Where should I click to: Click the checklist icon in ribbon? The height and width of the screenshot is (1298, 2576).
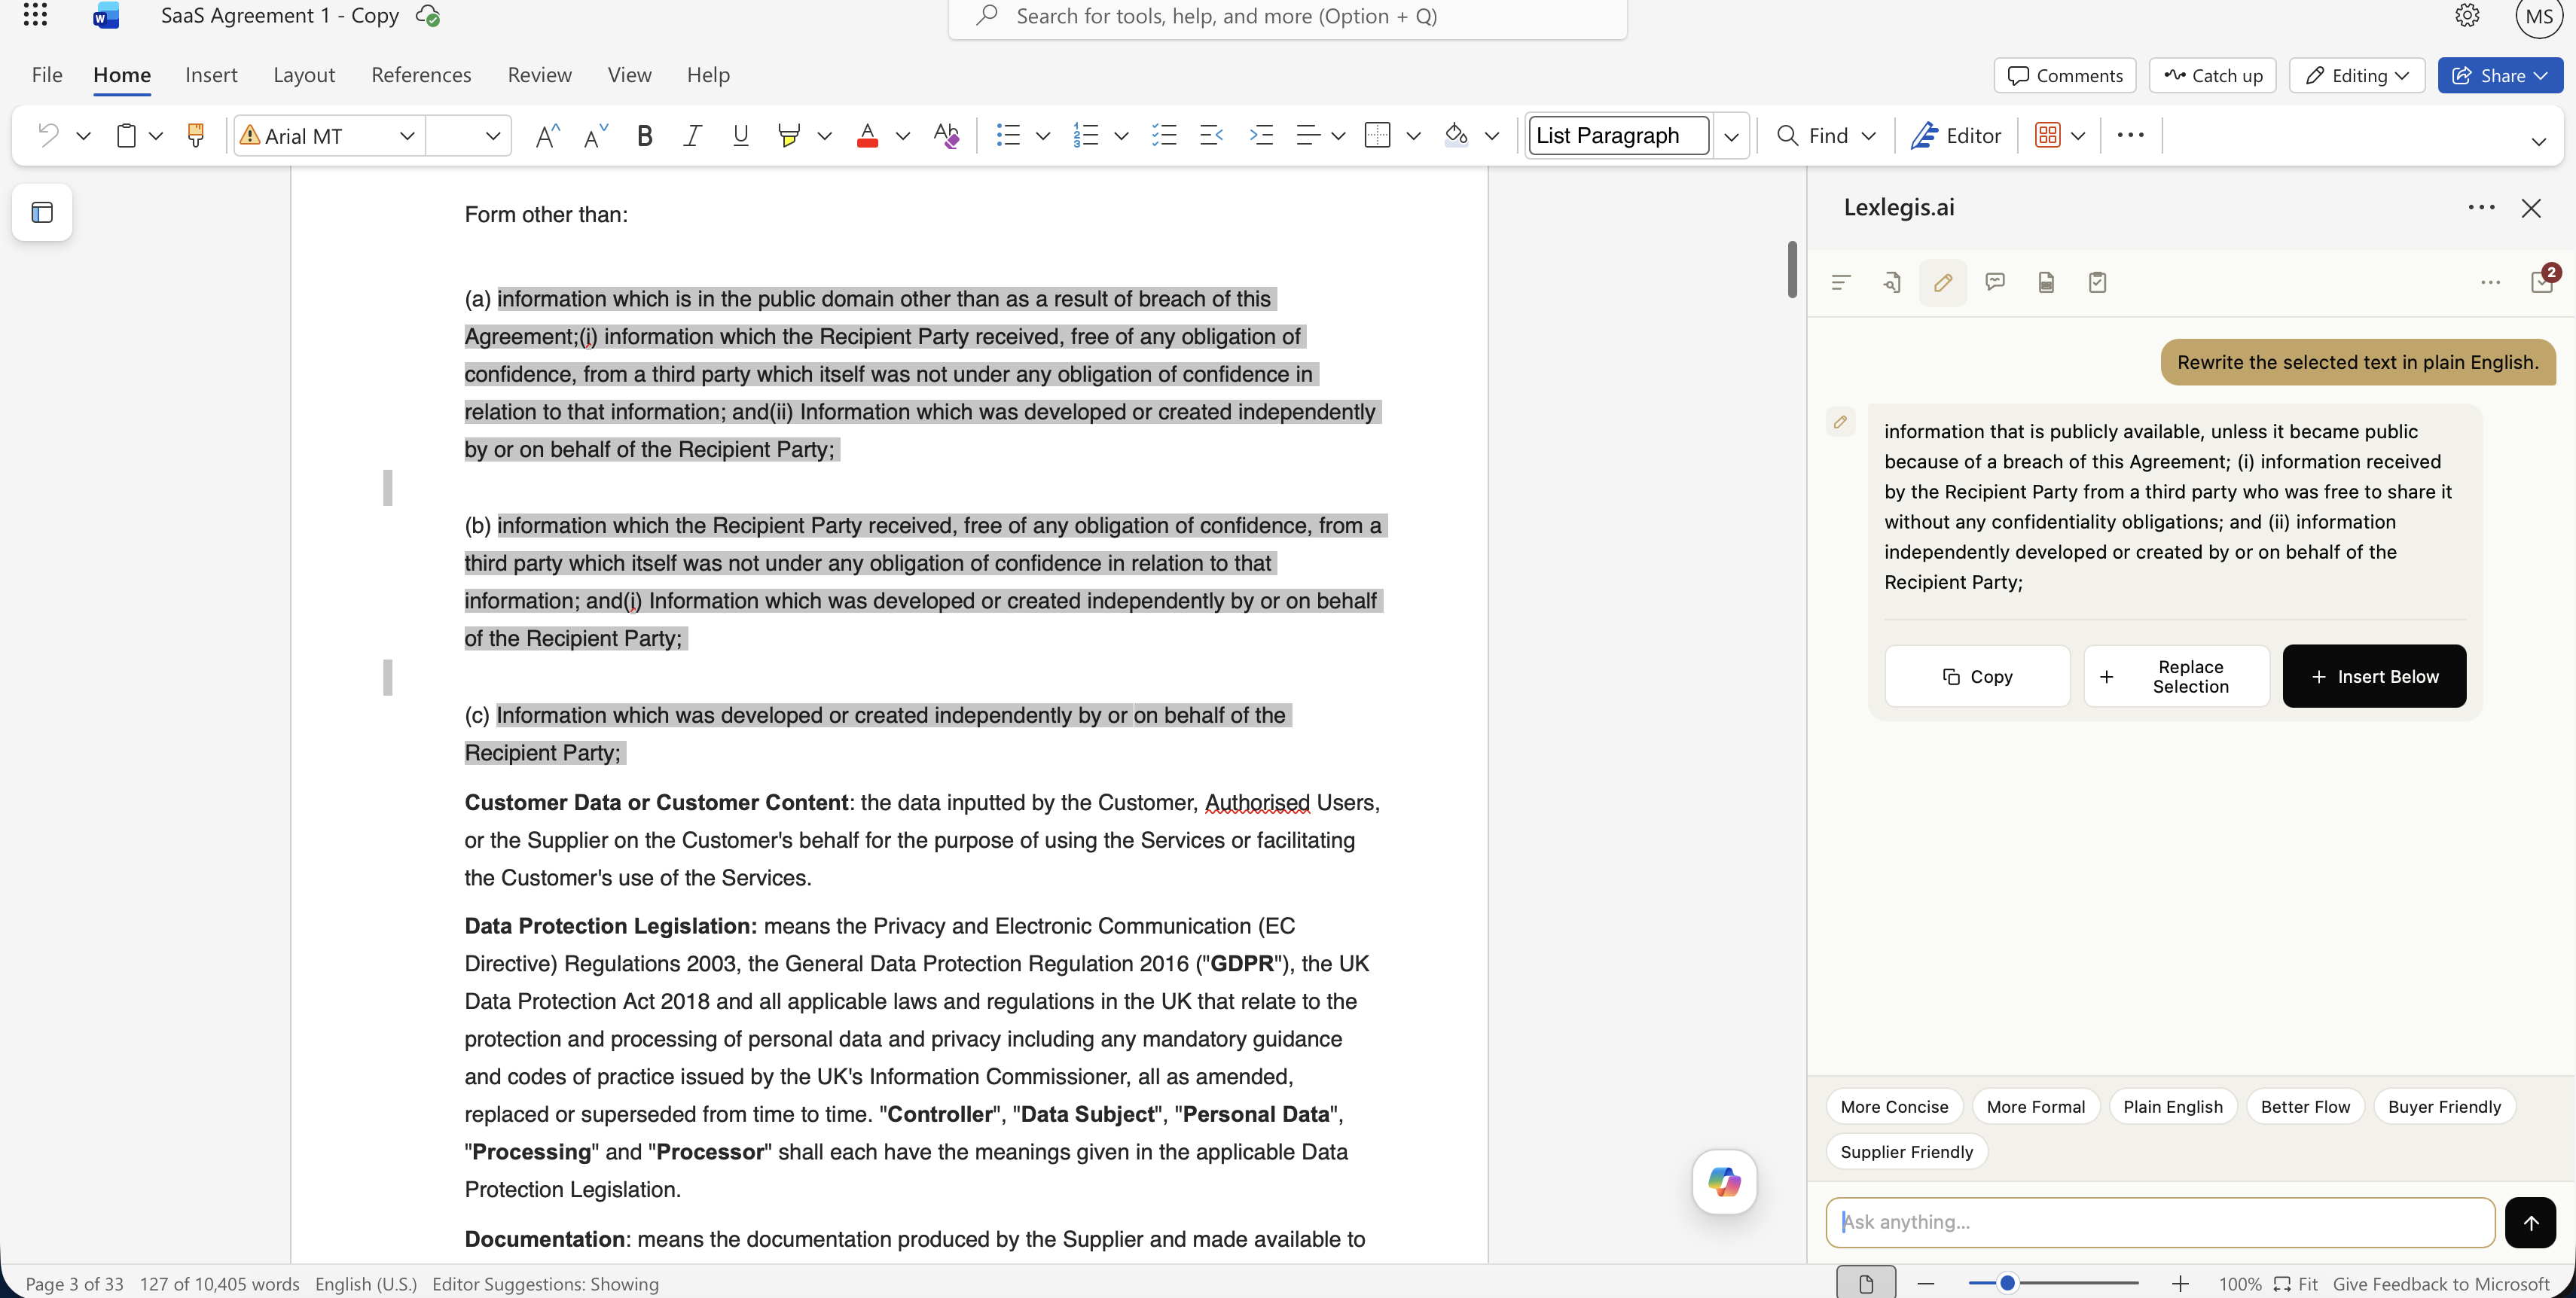tap(1164, 135)
